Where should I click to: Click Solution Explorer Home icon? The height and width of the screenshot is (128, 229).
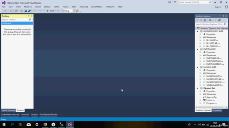(x=205, y=20)
